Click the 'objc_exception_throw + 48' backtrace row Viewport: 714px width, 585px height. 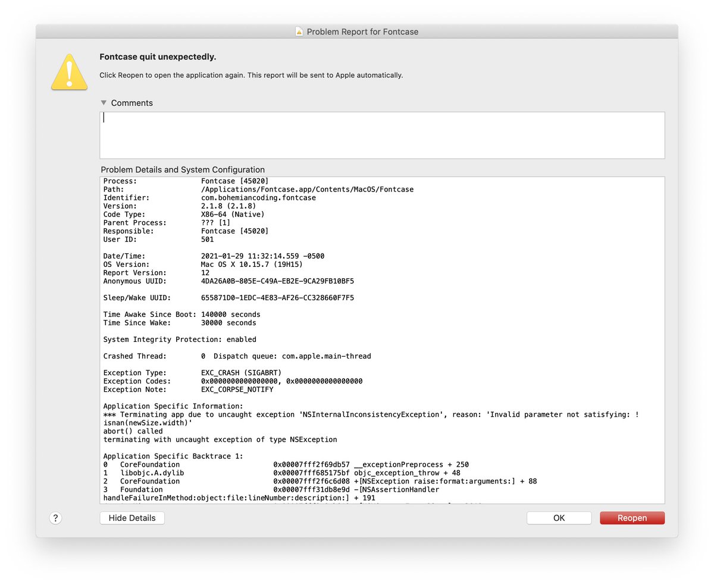tap(281, 472)
